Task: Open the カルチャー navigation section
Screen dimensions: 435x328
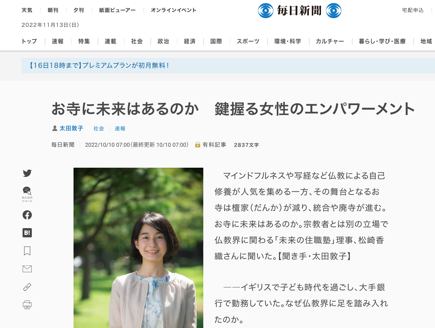Action: click(330, 41)
